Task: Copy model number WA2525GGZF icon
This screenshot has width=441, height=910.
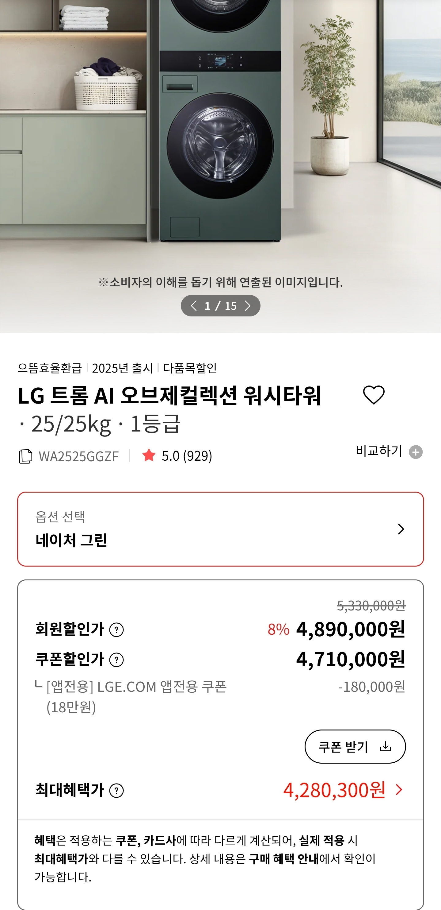Action: [x=25, y=456]
